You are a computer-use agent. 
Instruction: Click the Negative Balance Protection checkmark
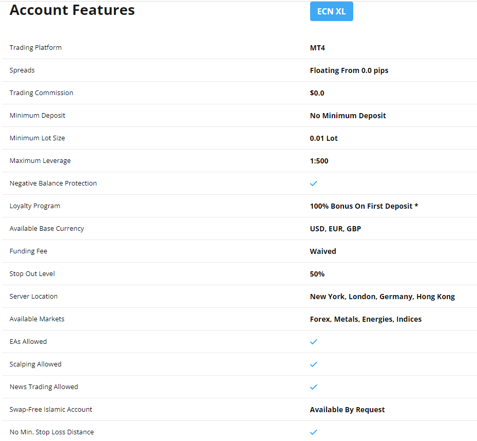314,183
